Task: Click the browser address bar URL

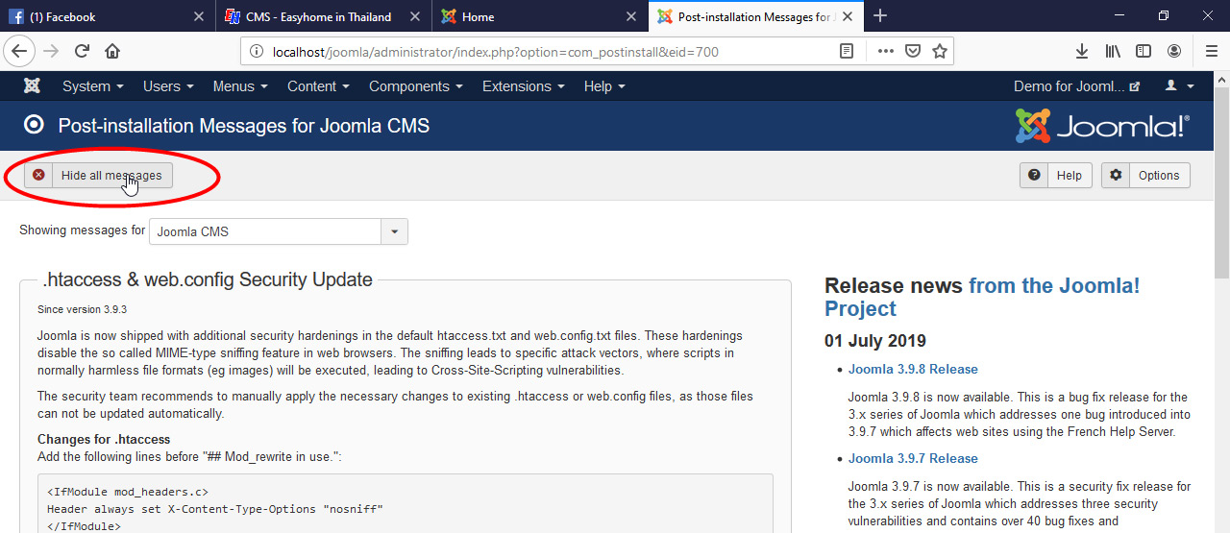Action: (496, 52)
